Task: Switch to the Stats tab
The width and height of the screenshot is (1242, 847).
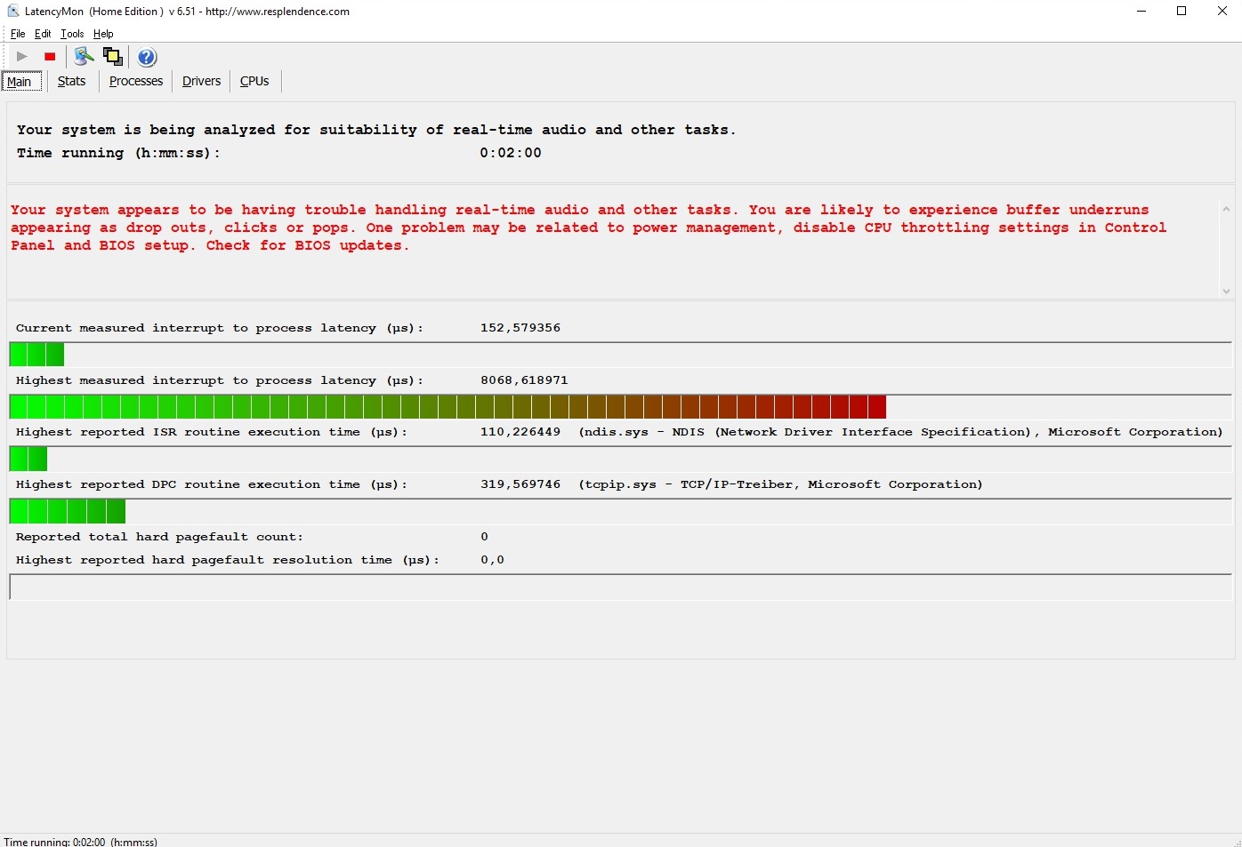Action: click(71, 81)
